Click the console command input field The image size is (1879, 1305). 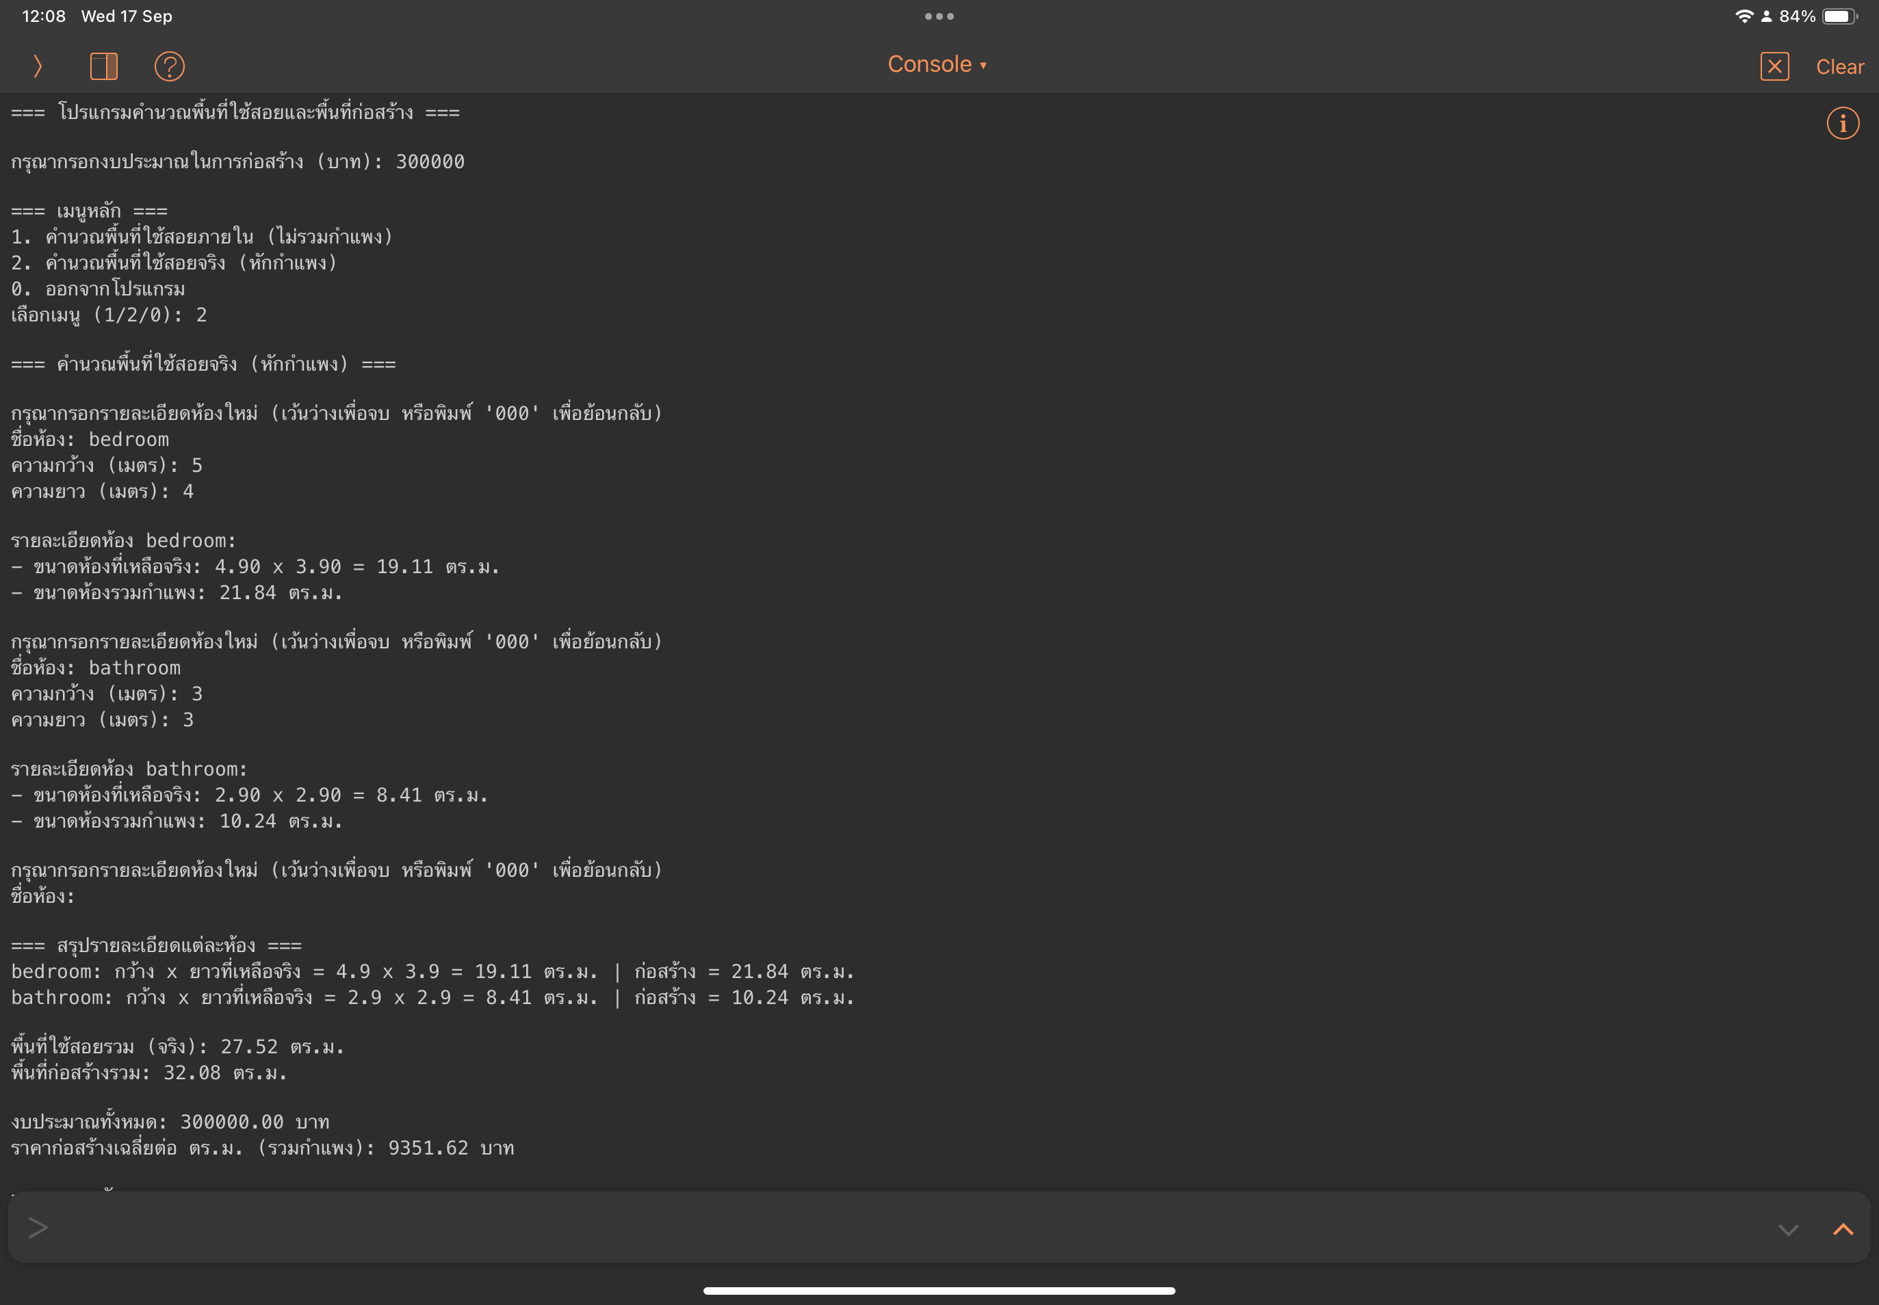900,1227
